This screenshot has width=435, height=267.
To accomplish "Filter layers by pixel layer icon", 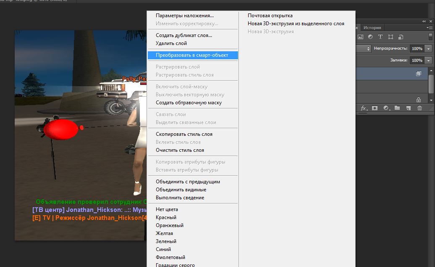I will [360, 37].
